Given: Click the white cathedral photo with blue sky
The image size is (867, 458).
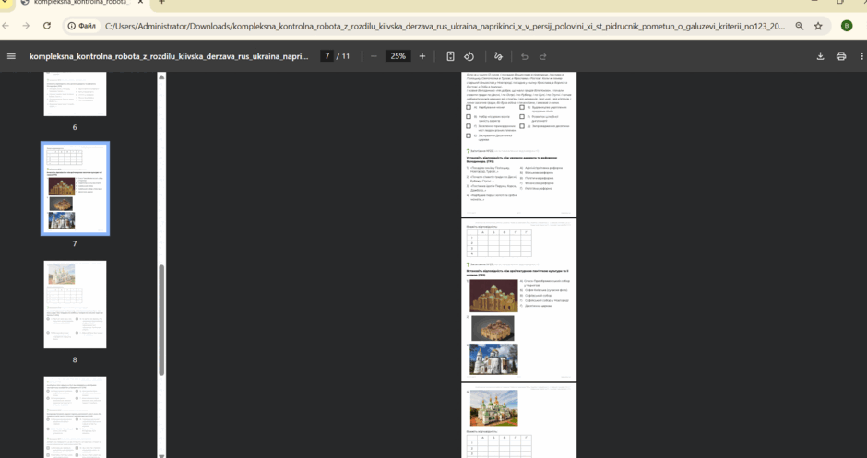Looking at the screenshot, I should (493, 359).
